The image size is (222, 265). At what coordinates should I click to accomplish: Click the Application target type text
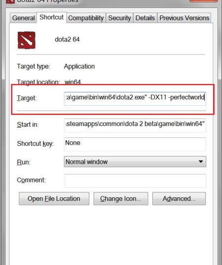[79, 66]
